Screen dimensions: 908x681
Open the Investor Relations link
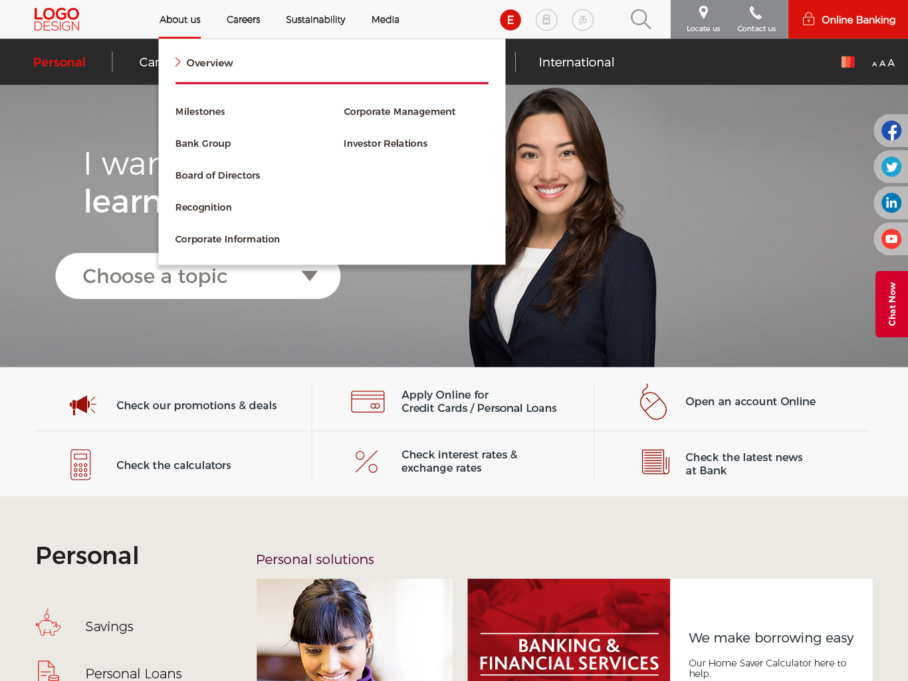tap(386, 143)
